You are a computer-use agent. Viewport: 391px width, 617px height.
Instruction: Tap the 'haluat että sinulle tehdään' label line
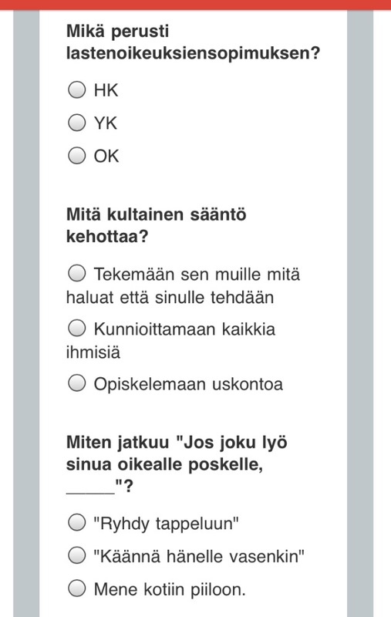point(170,297)
